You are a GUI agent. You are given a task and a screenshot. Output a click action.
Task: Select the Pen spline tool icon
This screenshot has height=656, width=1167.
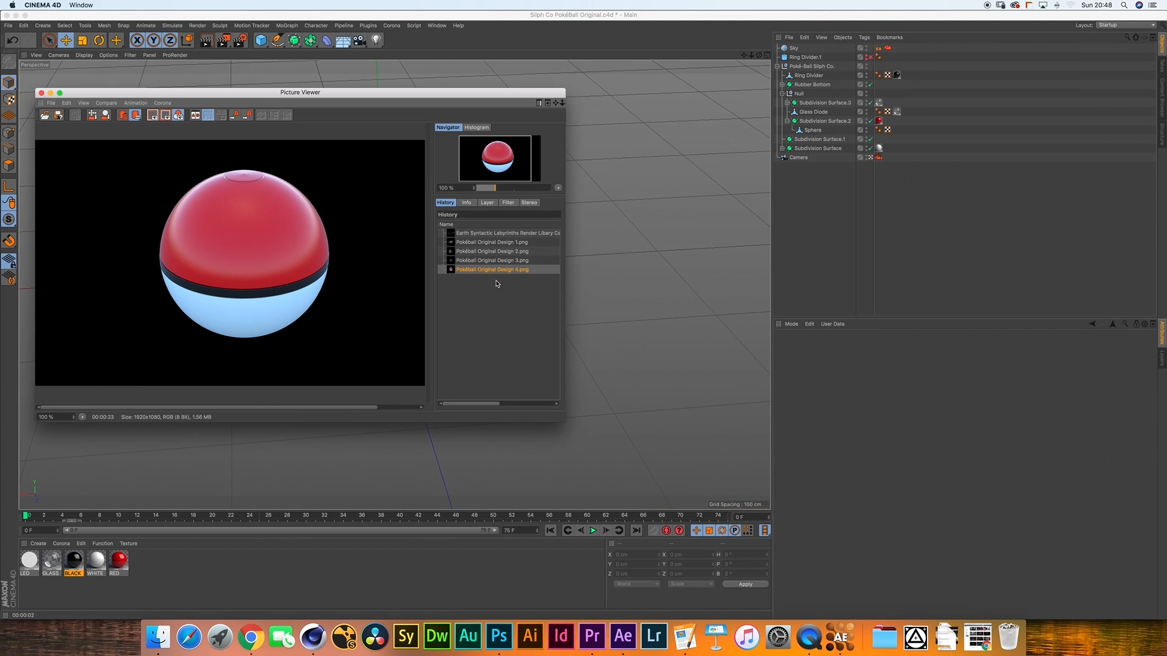[277, 41]
